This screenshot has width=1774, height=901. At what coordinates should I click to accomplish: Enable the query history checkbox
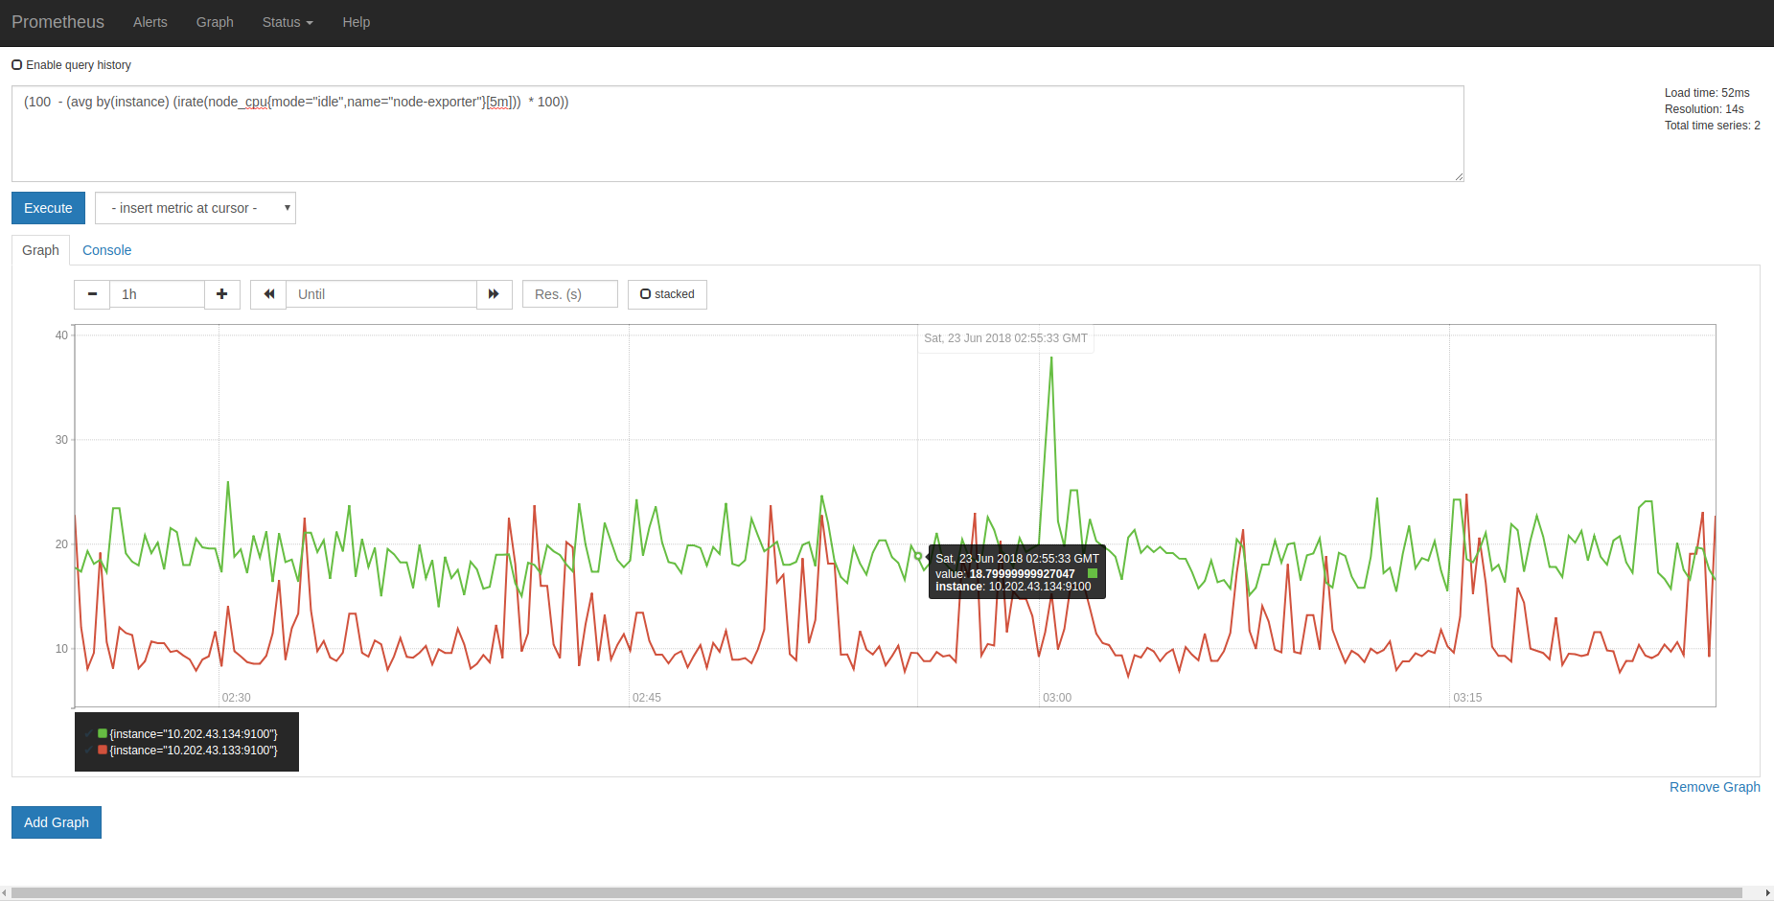coord(16,64)
